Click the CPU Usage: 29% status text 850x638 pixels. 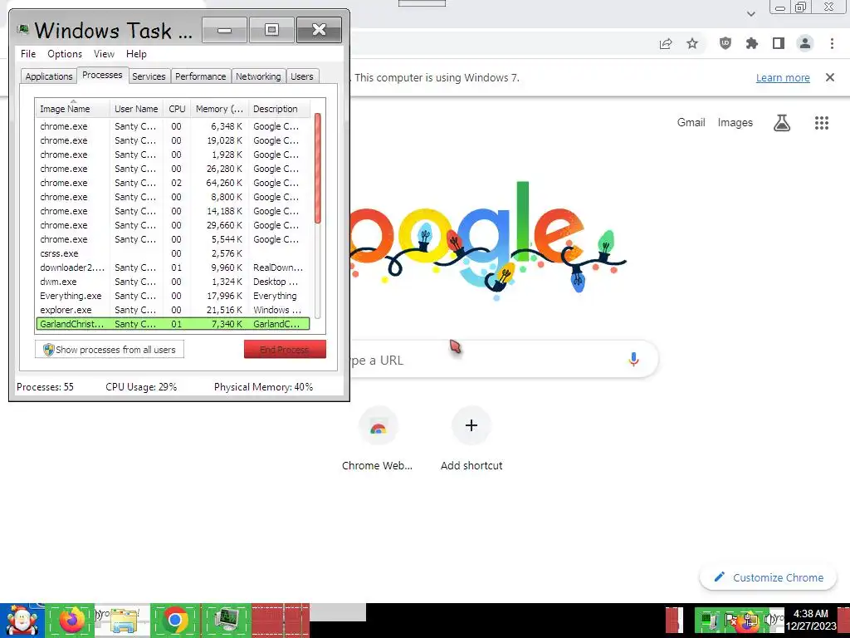141,387
